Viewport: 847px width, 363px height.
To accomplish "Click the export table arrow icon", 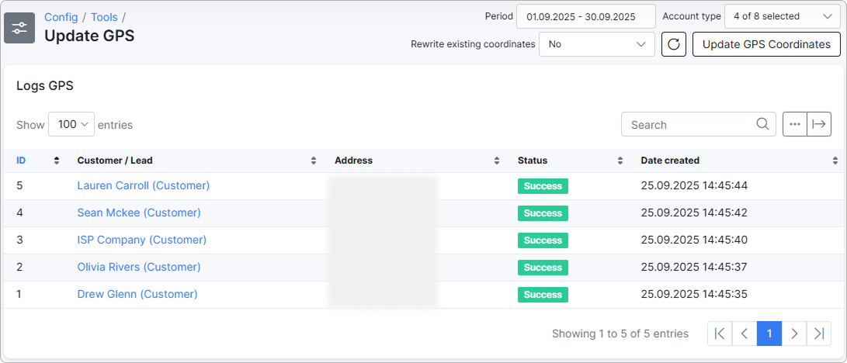I will click(819, 124).
